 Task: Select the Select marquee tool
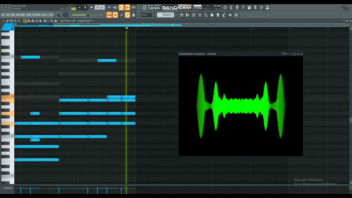click(x=48, y=21)
